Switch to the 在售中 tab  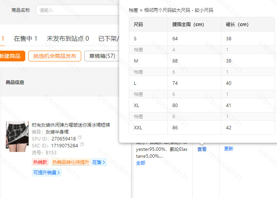(x=25, y=38)
